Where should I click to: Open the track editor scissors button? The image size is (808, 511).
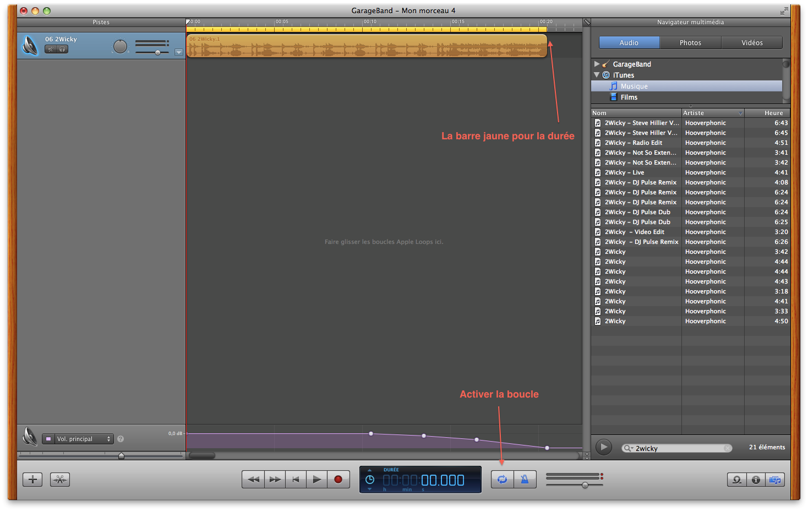coord(60,480)
